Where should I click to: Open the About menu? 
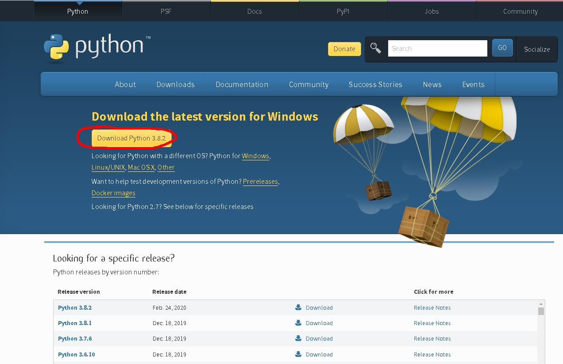point(125,84)
